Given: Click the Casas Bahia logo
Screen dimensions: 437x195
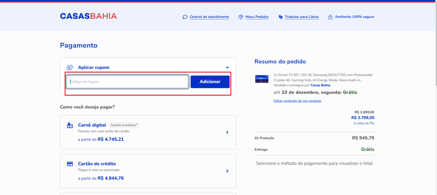Looking at the screenshot, I should point(88,16).
